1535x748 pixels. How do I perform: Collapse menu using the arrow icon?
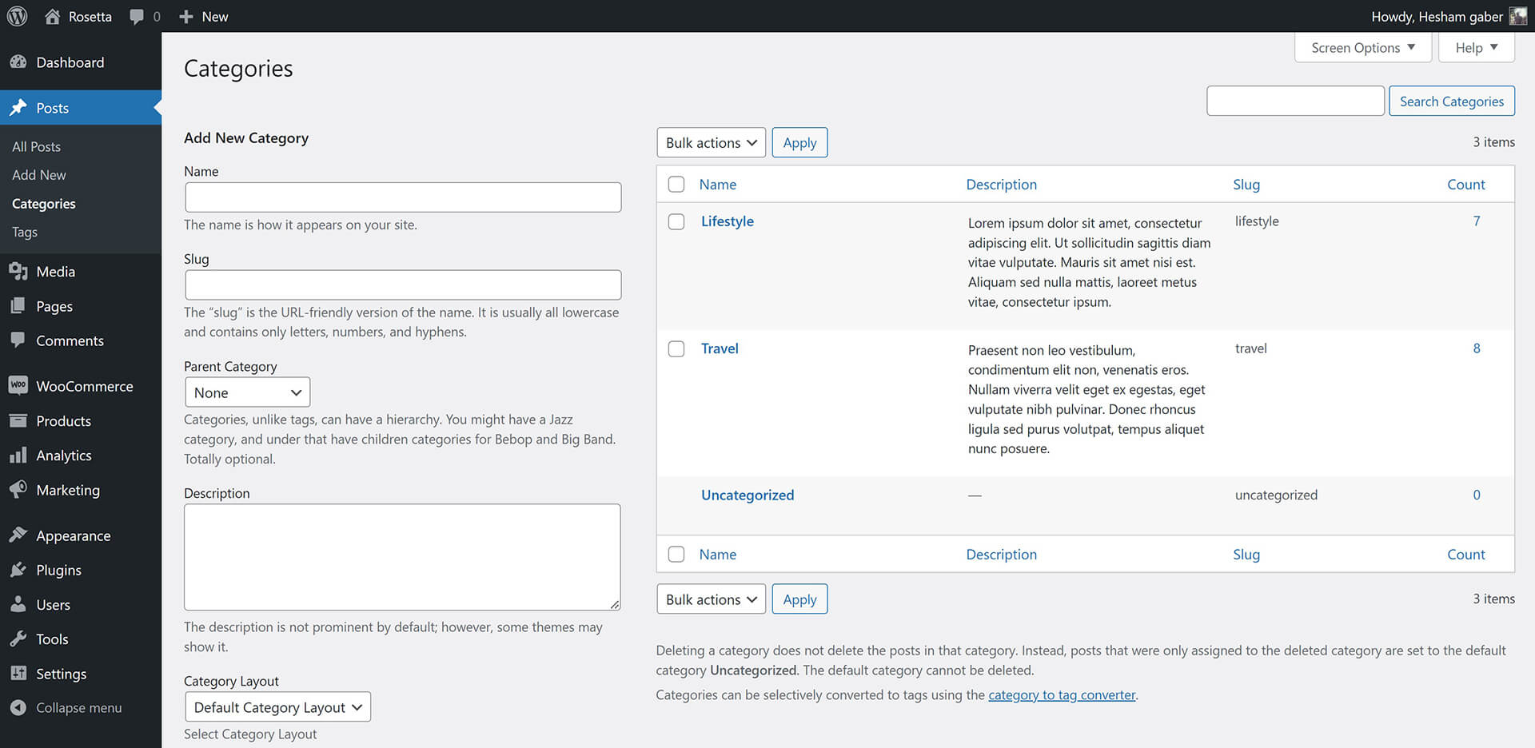tap(18, 708)
